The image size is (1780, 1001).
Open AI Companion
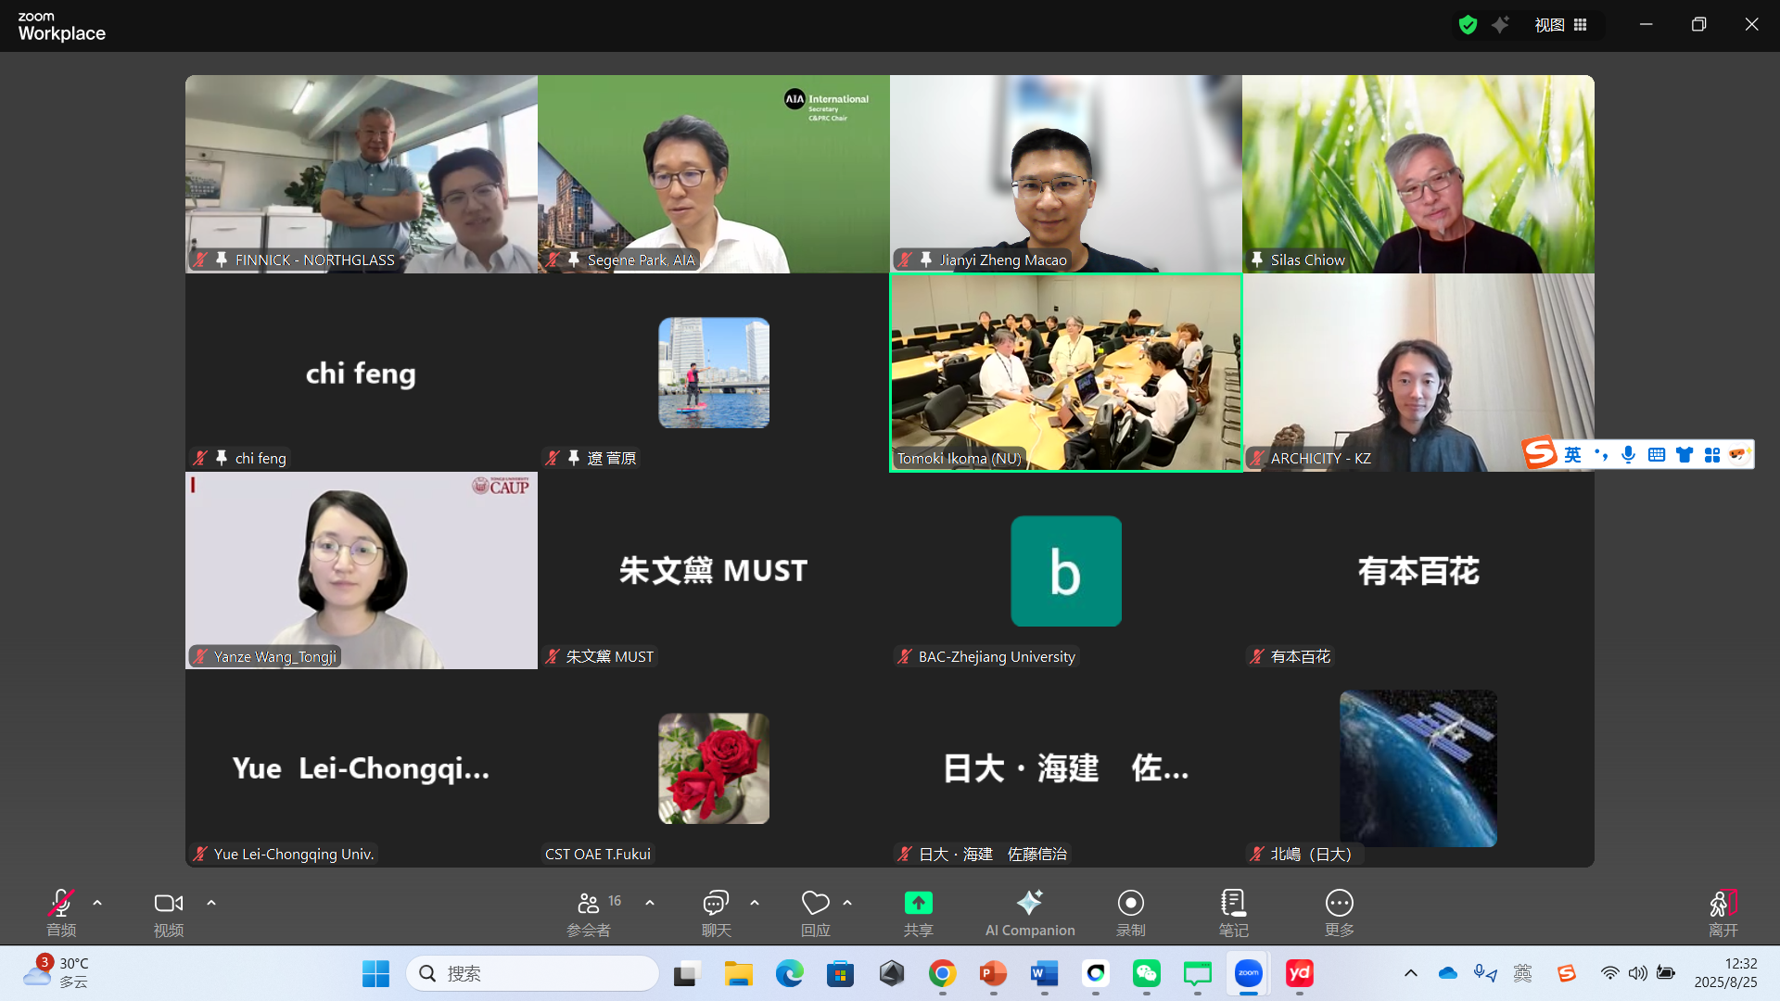pos(1029,912)
